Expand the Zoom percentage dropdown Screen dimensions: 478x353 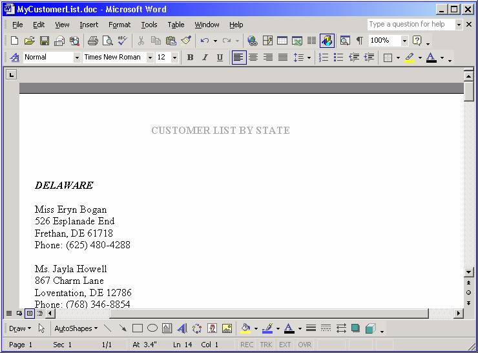coord(404,41)
